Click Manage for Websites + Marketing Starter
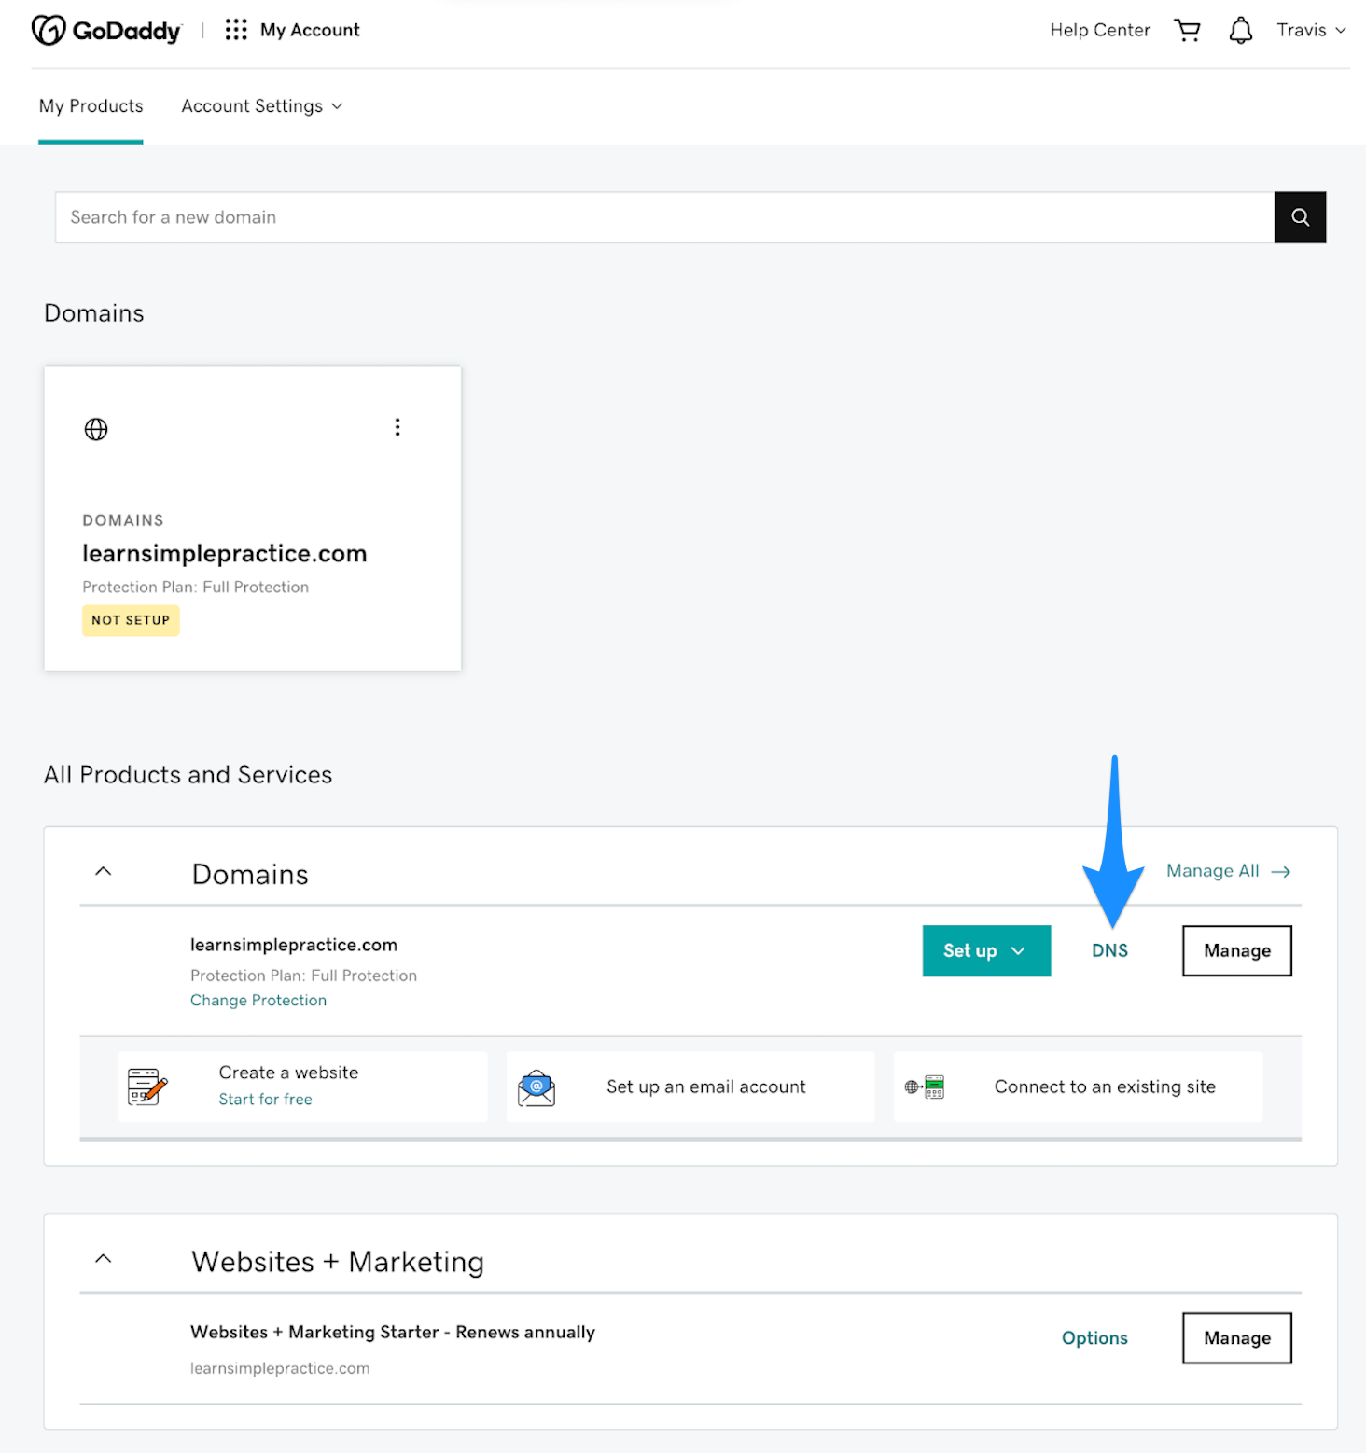The image size is (1366, 1453). [x=1237, y=1337]
